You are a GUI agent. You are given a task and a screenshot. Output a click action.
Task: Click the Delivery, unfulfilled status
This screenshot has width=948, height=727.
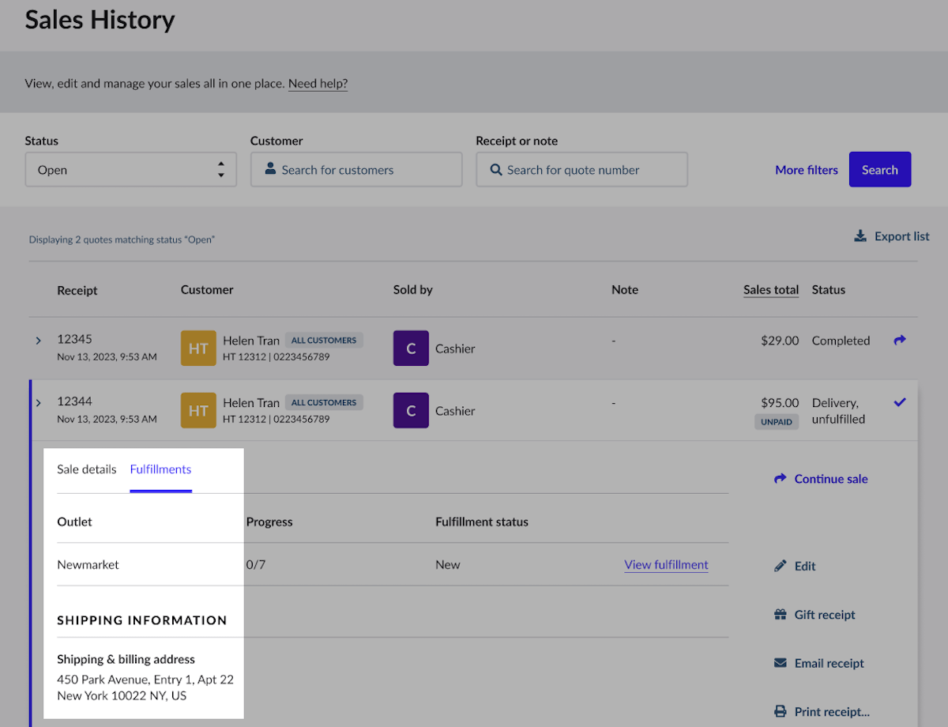(x=838, y=411)
